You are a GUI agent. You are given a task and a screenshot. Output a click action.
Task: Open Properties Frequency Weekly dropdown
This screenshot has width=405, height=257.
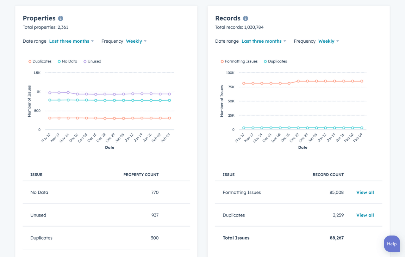tap(136, 41)
